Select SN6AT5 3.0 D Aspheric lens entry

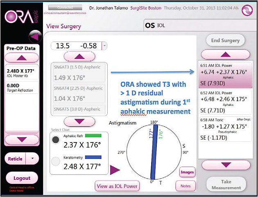[79, 109]
